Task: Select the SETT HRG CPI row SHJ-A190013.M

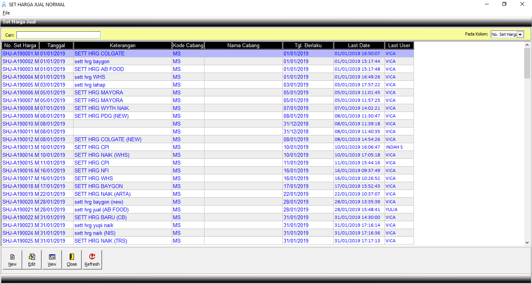Action: pyautogui.click(x=92, y=147)
